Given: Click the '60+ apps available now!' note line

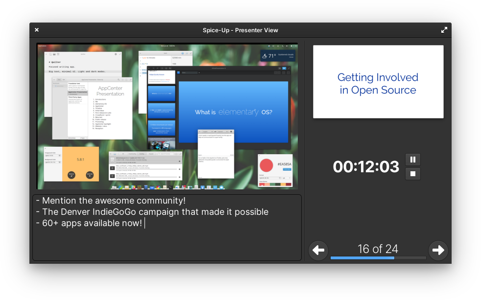Looking at the screenshot, I should click(89, 223).
